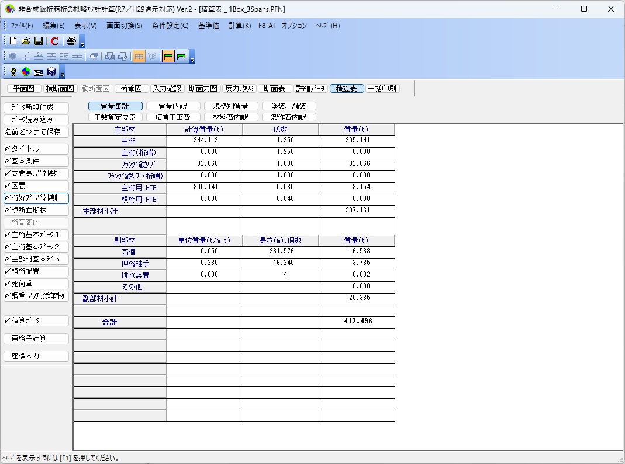Viewport: 625px width, 464px height.
Task: Click the 一括印刷 button
Action: [x=382, y=88]
